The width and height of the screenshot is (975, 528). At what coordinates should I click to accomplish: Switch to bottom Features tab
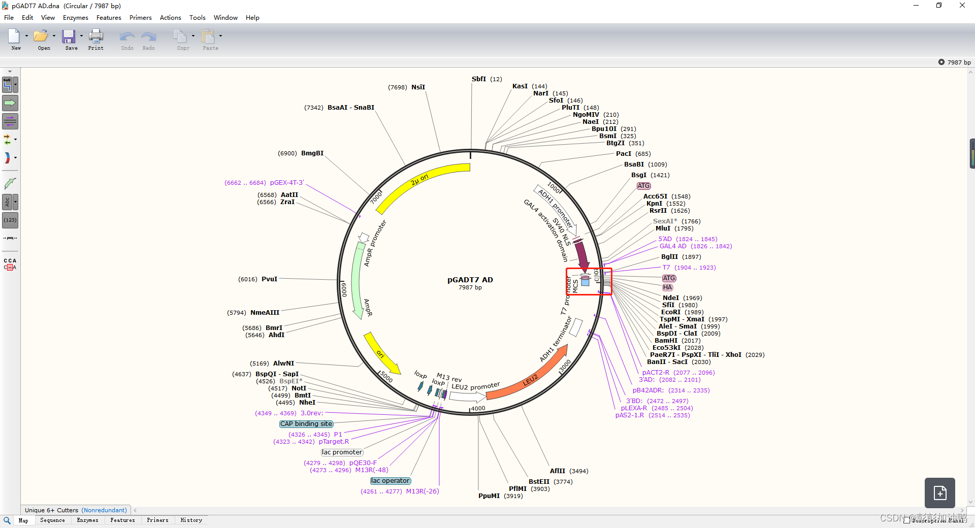pyautogui.click(x=122, y=520)
